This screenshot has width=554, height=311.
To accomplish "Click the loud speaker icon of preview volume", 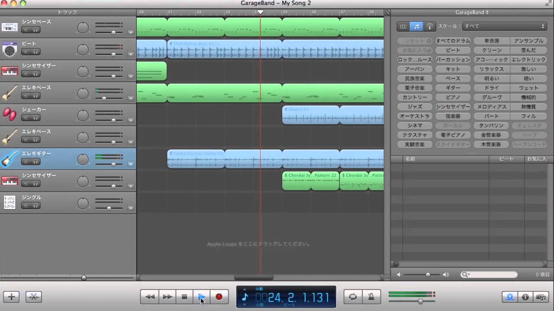I will pyautogui.click(x=446, y=275).
